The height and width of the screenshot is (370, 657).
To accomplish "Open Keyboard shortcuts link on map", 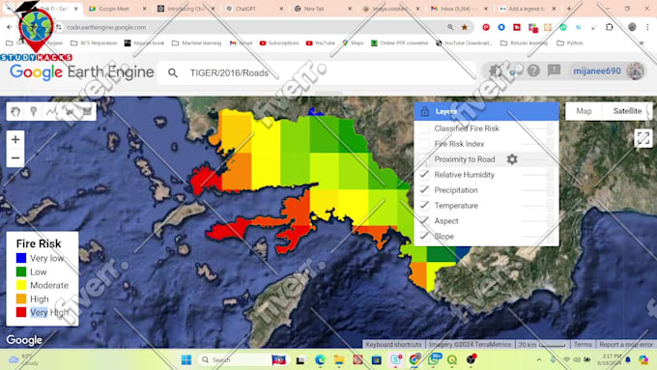I will coord(393,344).
